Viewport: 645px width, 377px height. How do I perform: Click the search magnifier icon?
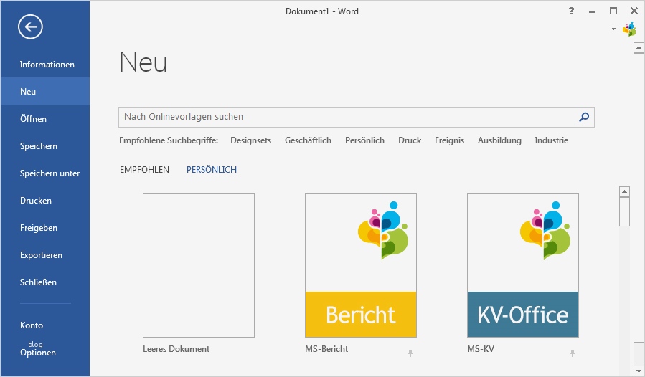584,117
